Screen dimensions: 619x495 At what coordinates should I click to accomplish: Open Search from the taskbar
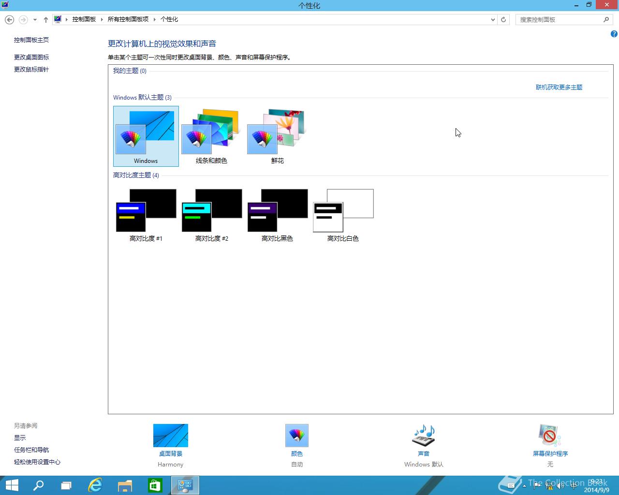coord(38,485)
